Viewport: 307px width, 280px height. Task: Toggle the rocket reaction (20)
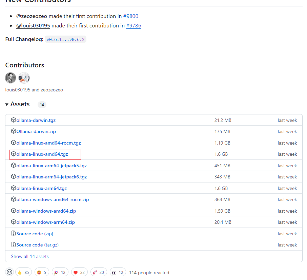(99, 272)
